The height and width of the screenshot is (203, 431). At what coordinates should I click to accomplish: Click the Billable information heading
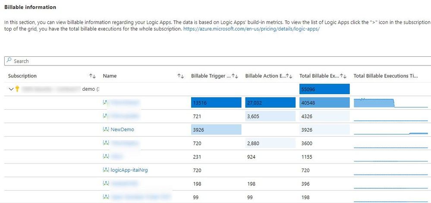coord(30,7)
